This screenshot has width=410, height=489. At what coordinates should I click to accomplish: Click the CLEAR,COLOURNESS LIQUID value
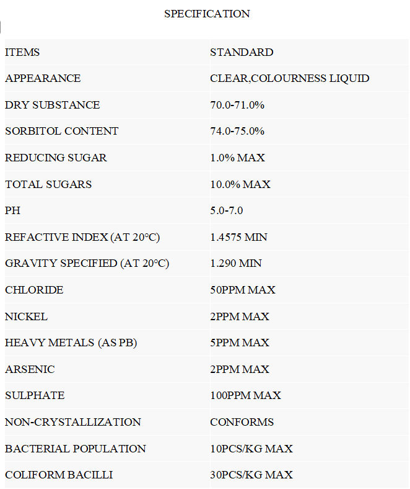pos(290,78)
